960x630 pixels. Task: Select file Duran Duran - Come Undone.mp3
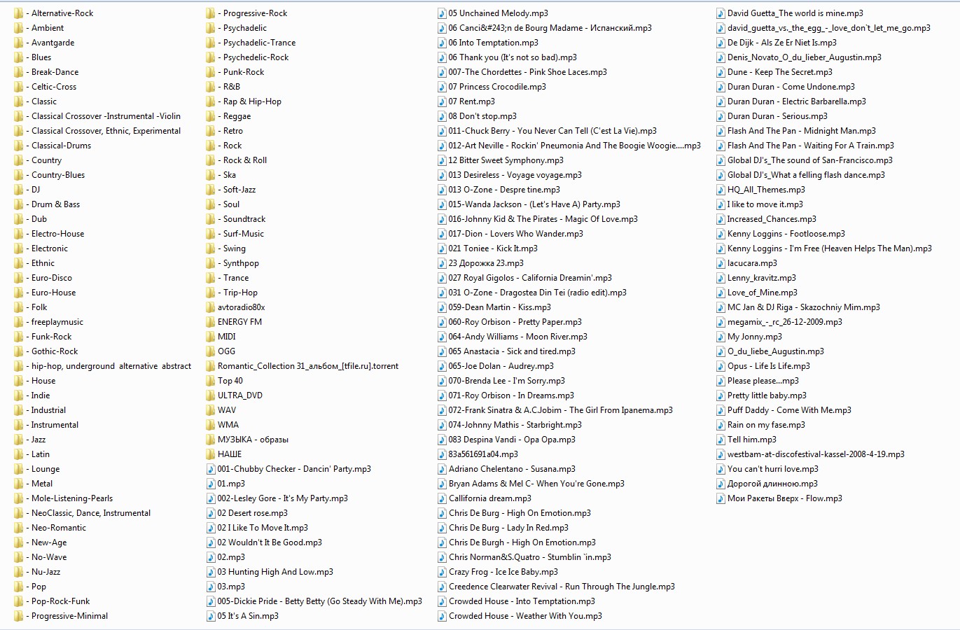pyautogui.click(x=791, y=87)
